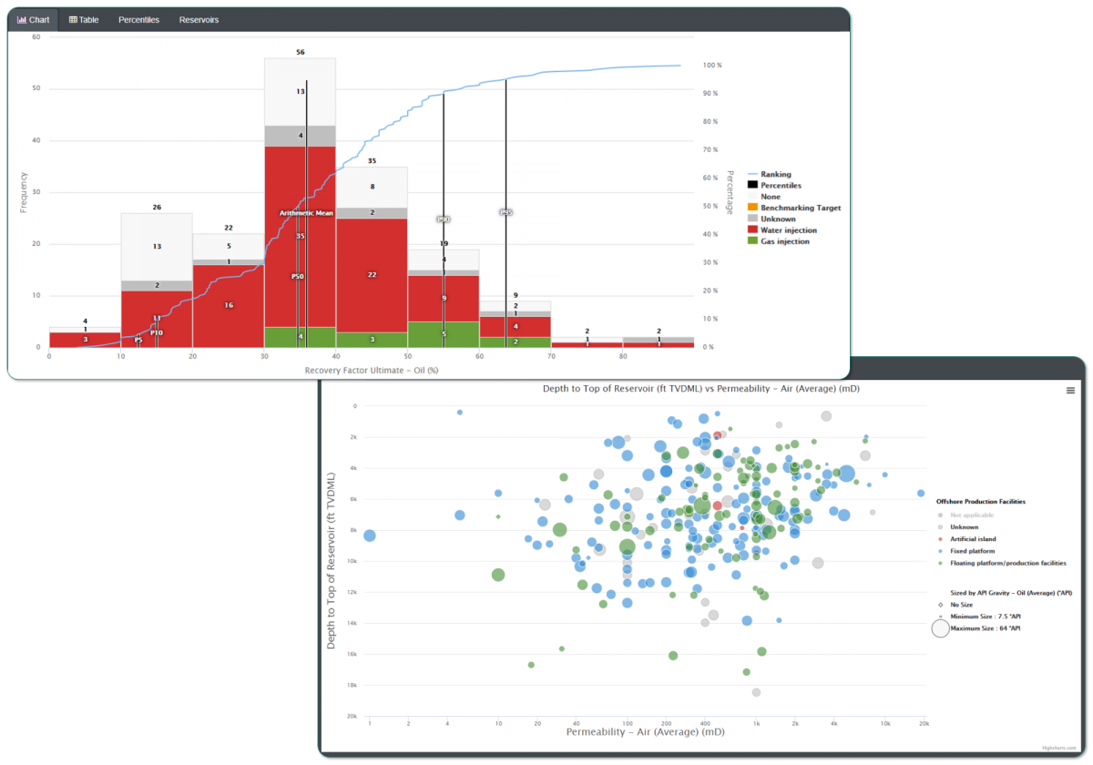The width and height of the screenshot is (1093, 765).
Task: Click the grid icon on Table tab
Action: [x=73, y=19]
